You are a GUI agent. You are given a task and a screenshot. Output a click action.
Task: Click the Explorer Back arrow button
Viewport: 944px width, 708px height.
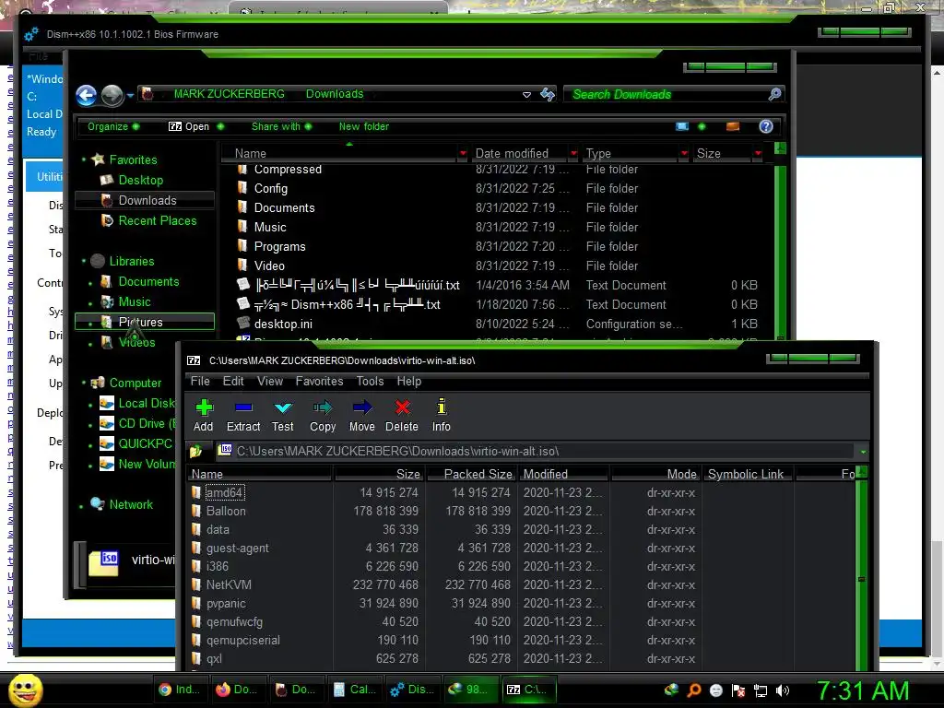coord(86,95)
